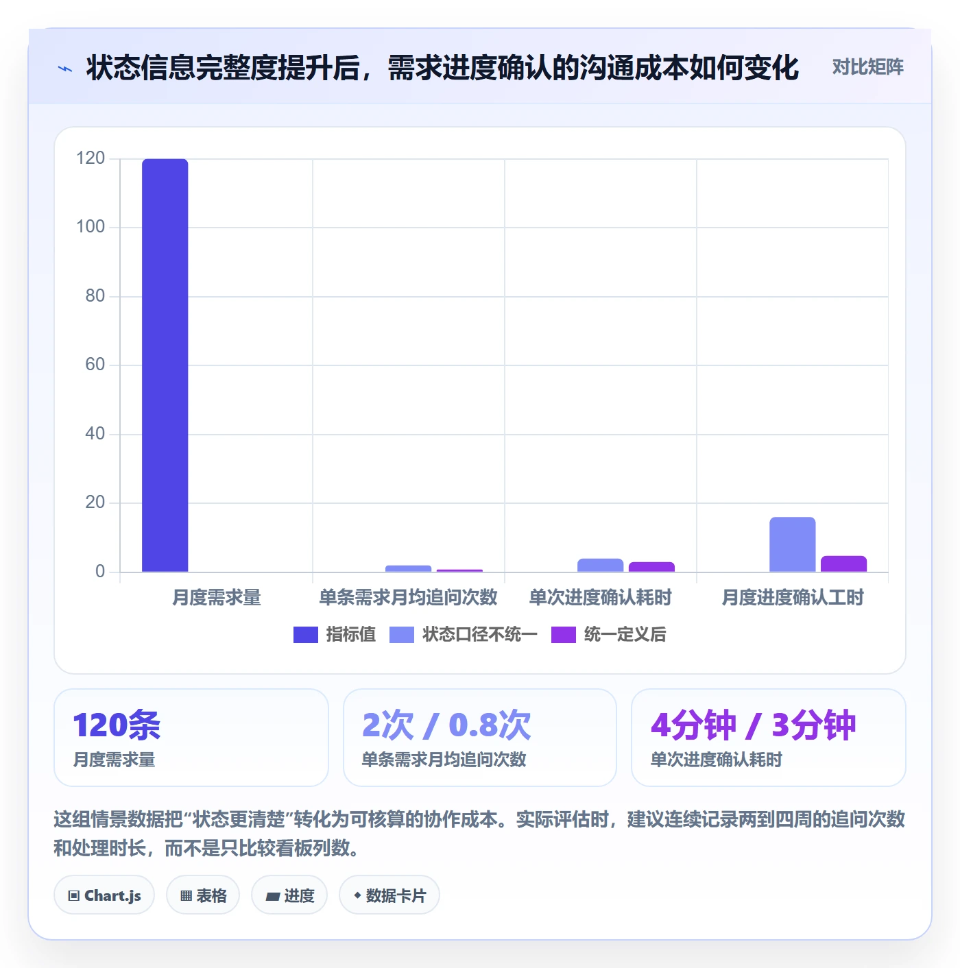The height and width of the screenshot is (968, 960).
Task: Click the light-blue 月度进度确认工时 bar
Action: click(793, 544)
